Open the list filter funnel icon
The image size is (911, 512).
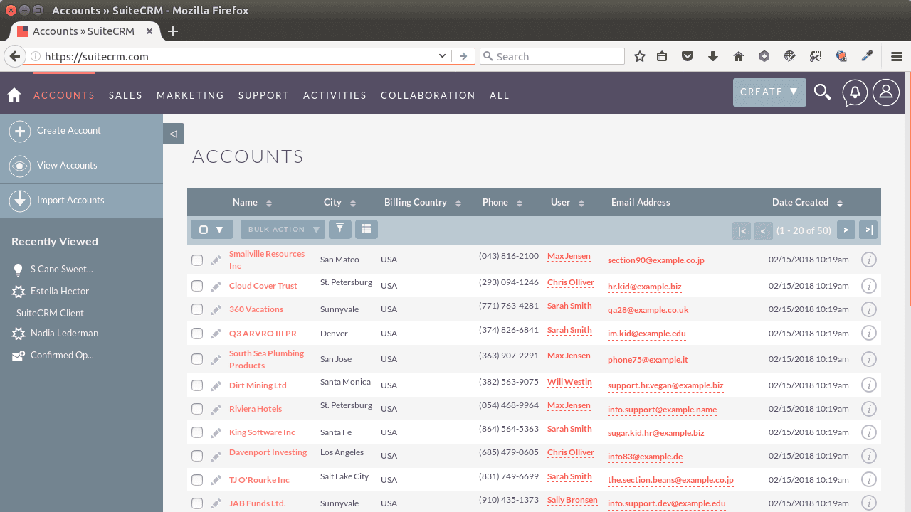[x=339, y=229]
